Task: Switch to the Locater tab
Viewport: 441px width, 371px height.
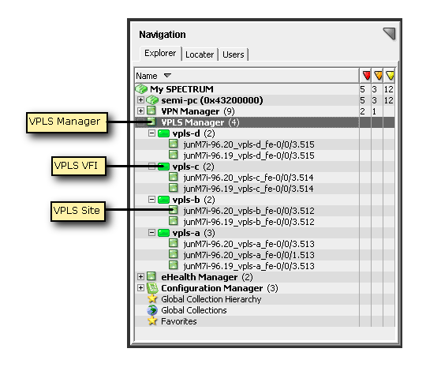Action: pos(200,54)
